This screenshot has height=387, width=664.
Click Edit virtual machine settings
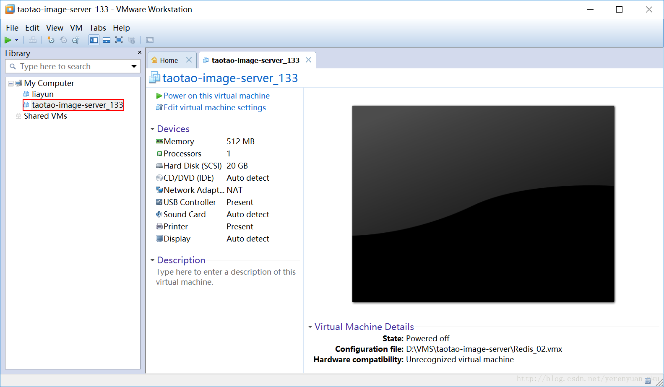214,107
